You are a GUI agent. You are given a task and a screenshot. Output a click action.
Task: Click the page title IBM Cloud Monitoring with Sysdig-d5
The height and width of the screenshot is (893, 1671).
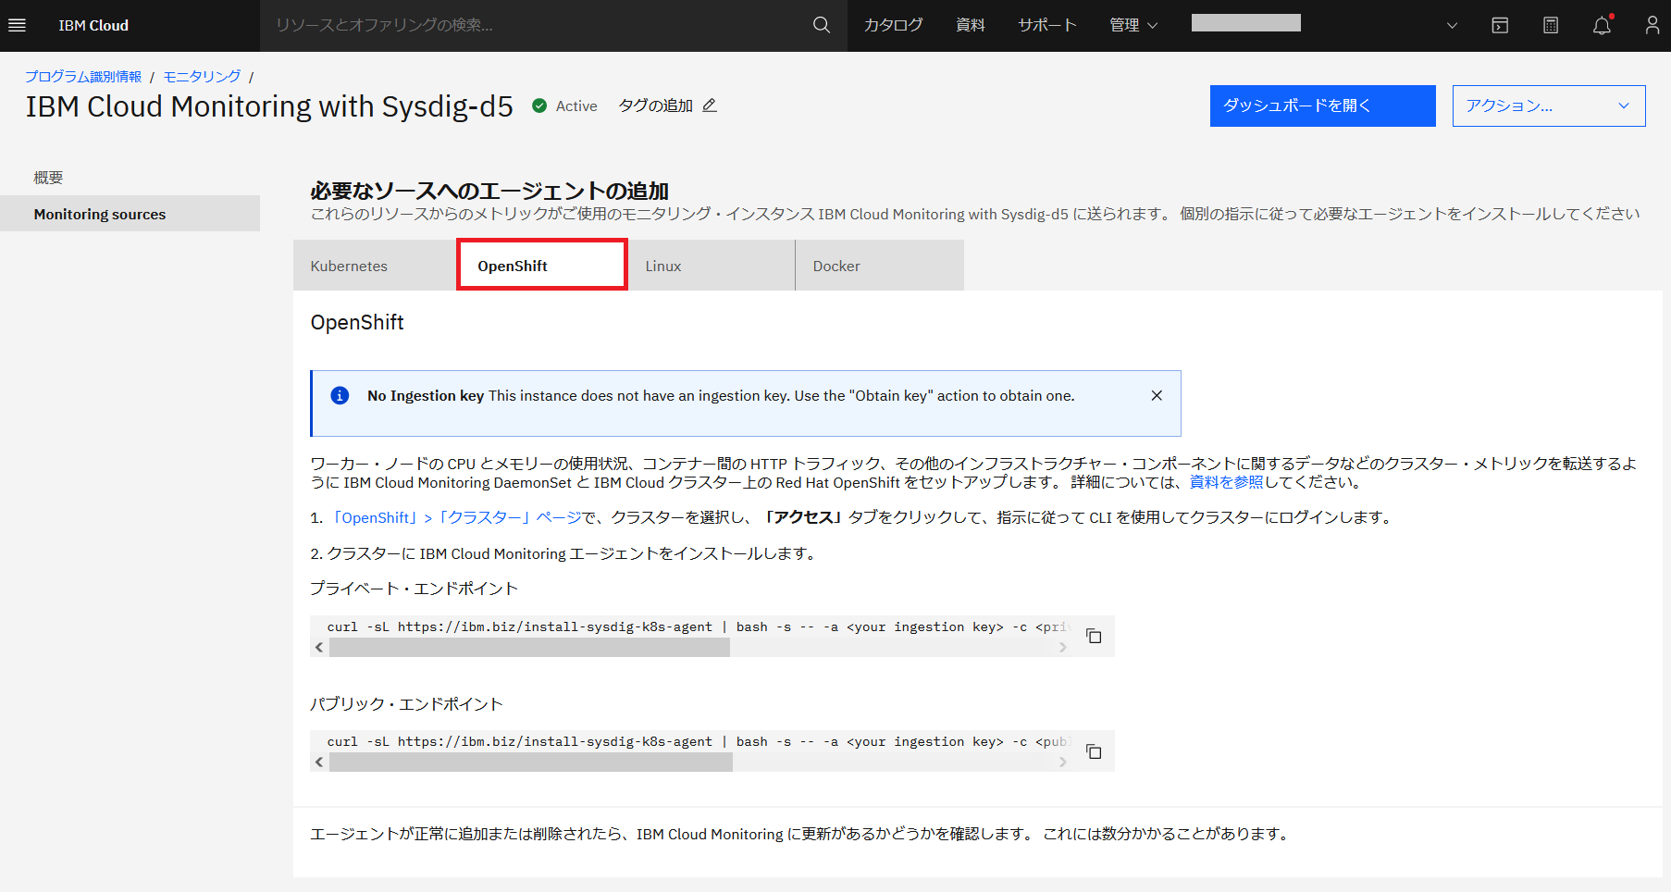pos(269,106)
